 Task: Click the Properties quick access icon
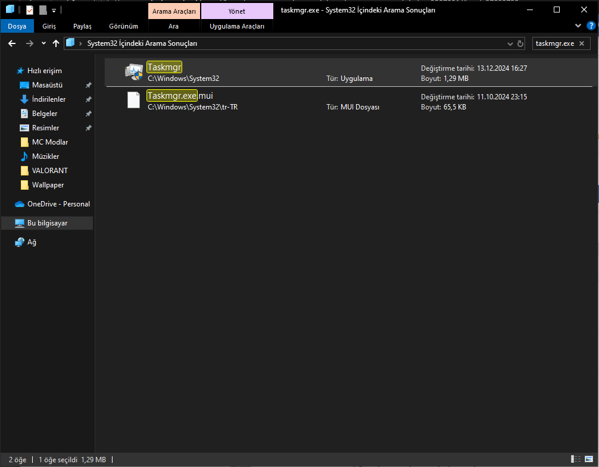pos(30,10)
